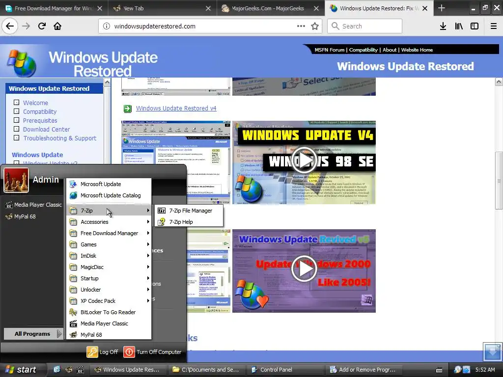Viewport: 503px width, 377px height.
Task: Click Media Player Classic icon in programs list
Action: [x=74, y=323]
